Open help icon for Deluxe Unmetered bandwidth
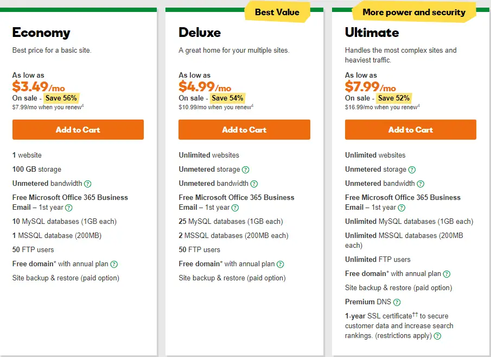This screenshot has height=357, width=491. [x=254, y=184]
